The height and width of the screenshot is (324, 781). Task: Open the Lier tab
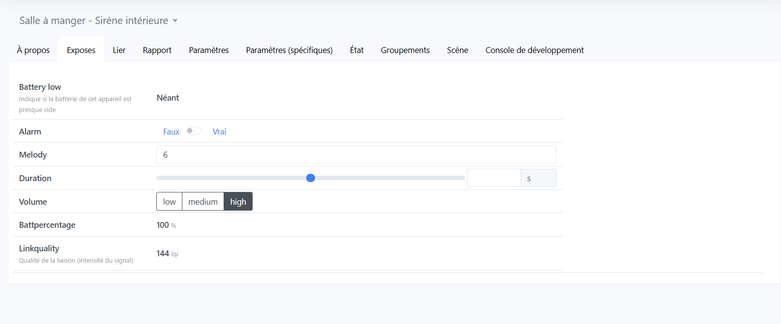[x=119, y=50]
